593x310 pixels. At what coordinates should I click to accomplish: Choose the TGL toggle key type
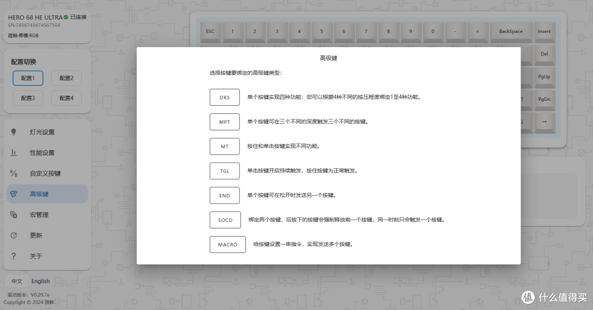pos(225,171)
